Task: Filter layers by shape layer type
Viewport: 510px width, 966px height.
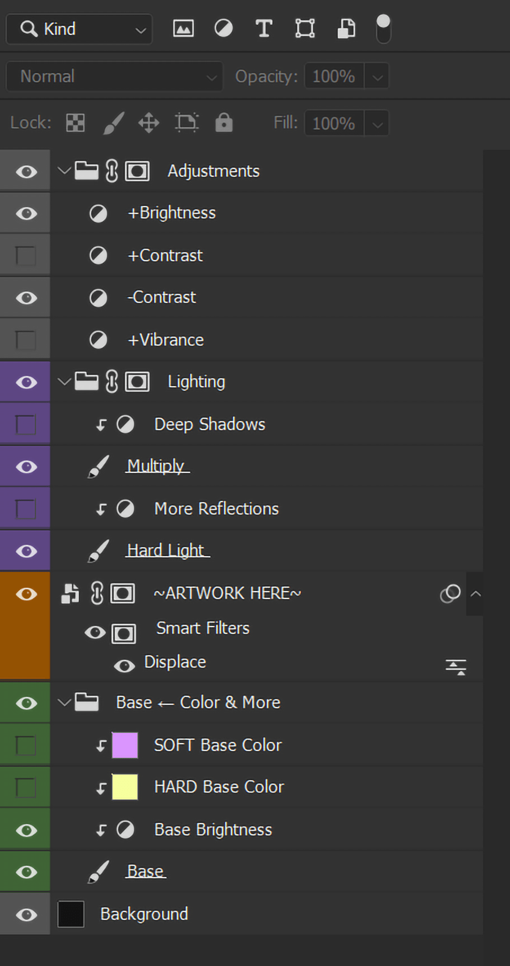Action: point(305,28)
